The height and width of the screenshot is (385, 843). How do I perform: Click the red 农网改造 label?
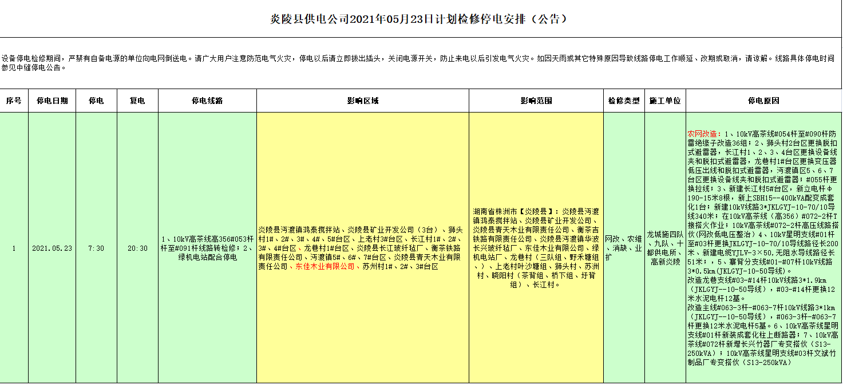pos(704,134)
